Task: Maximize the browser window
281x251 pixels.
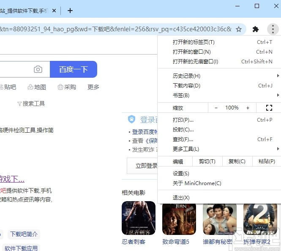Action: 257,6
